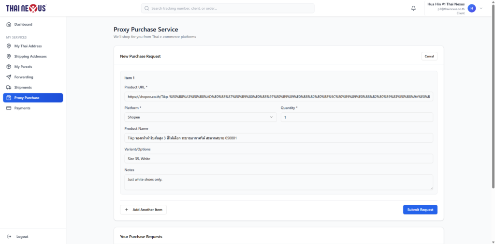Click inside the Notes textarea

click(279, 183)
